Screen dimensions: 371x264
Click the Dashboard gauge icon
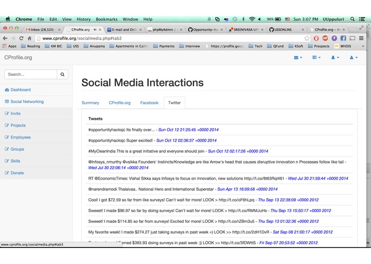click(7, 90)
